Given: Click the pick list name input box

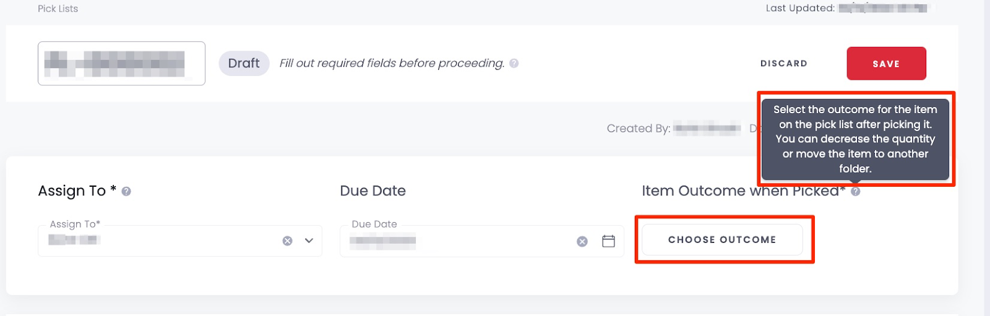Looking at the screenshot, I should point(121,64).
